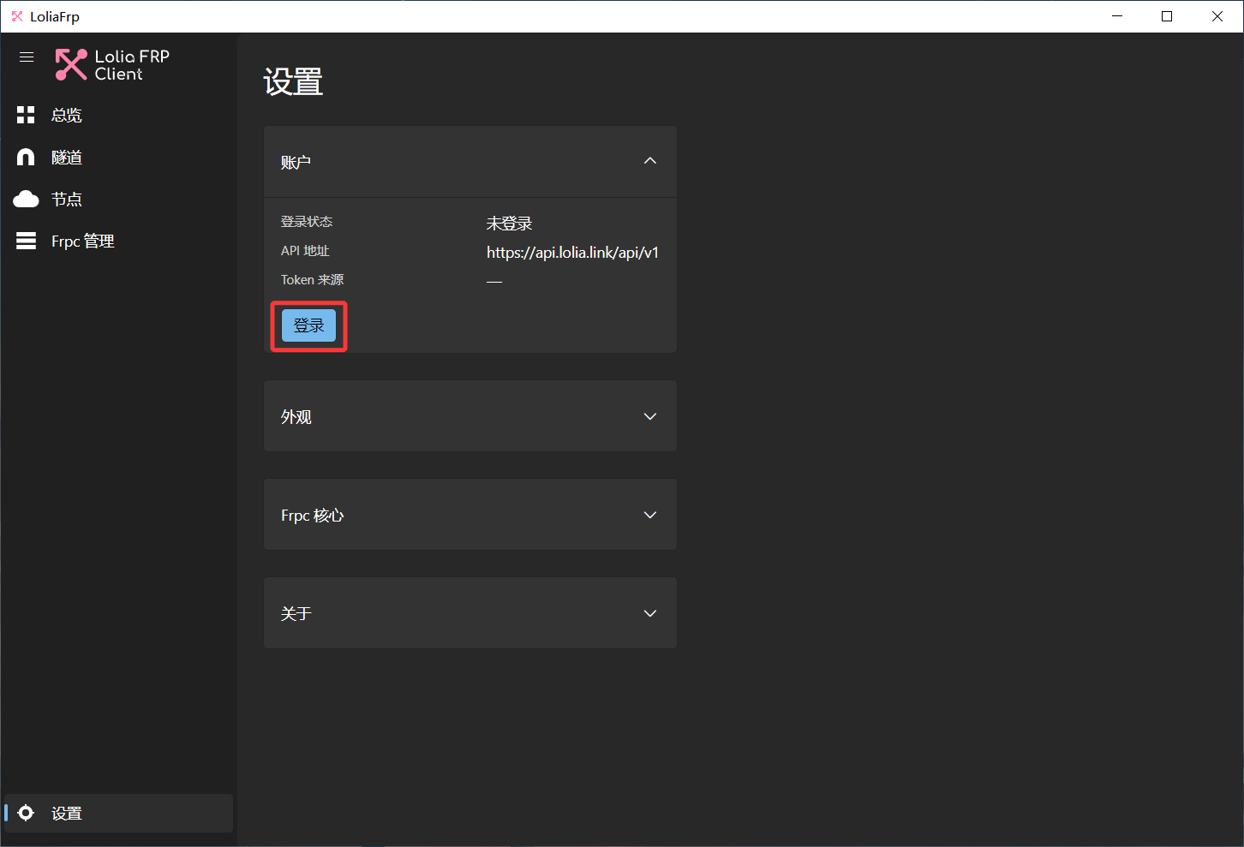Click the 设置 gear icon at bottom
The height and width of the screenshot is (847, 1244).
(26, 813)
